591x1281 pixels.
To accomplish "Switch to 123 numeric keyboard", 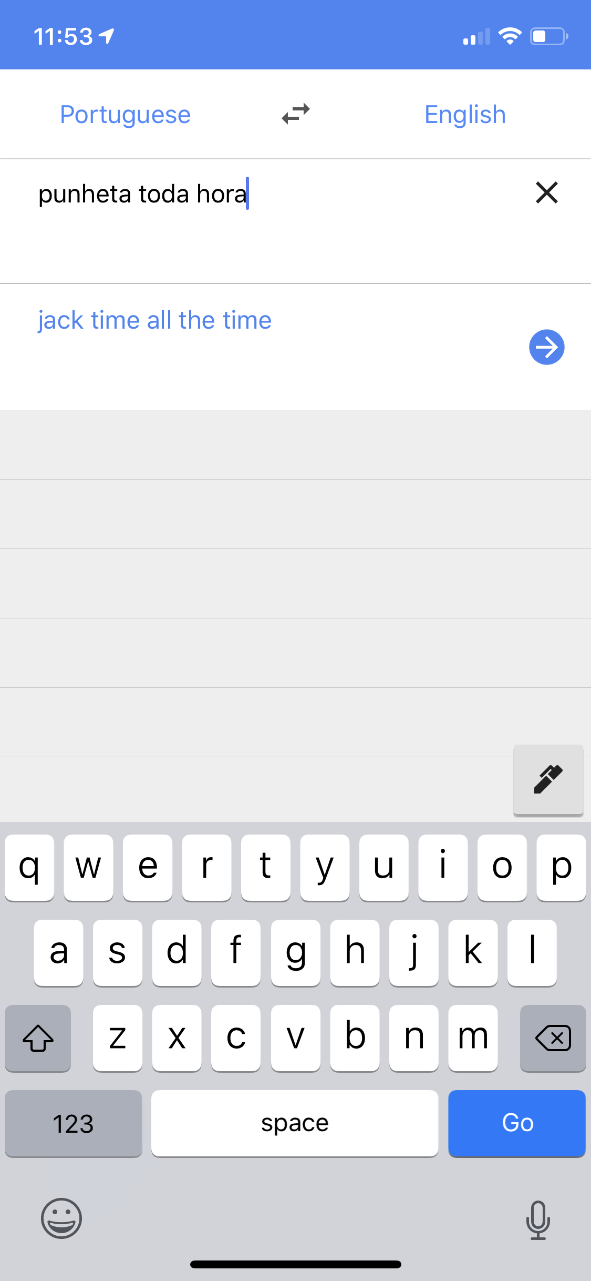I will pos(74,1123).
